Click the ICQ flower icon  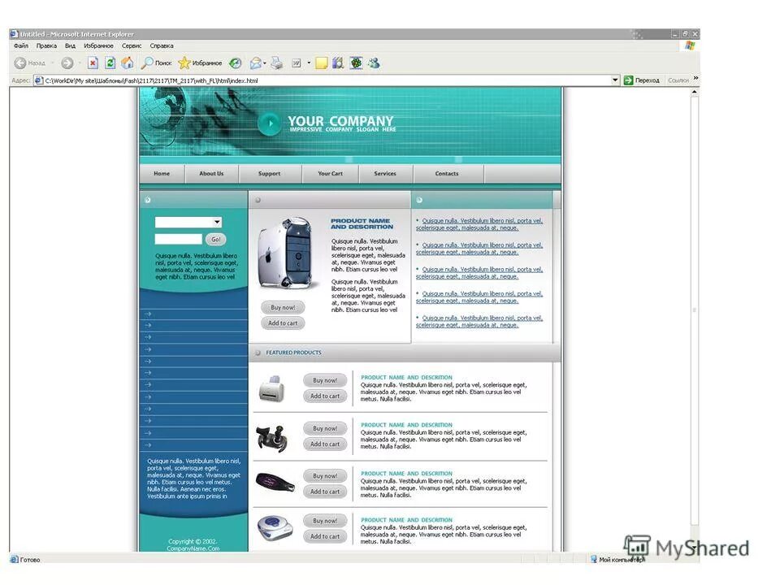pos(356,63)
